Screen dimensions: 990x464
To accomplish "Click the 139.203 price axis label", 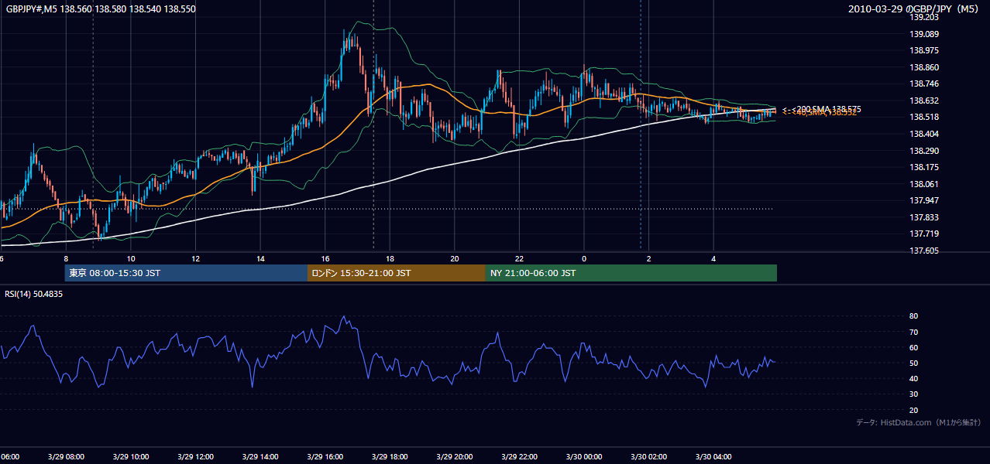I will pos(924,17).
